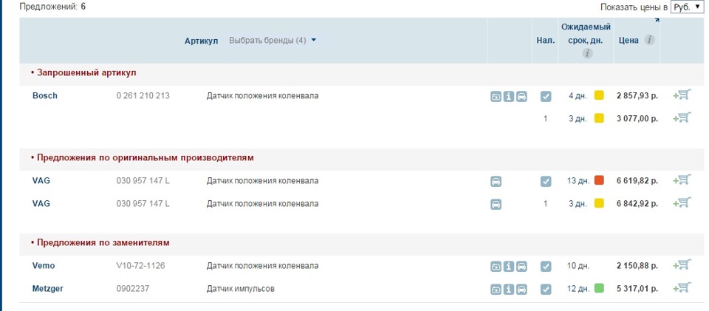Viewport: 709px width, 311px height.
Task: Add the Vemo V10-72-1126 part to cart
Action: [x=682, y=265]
